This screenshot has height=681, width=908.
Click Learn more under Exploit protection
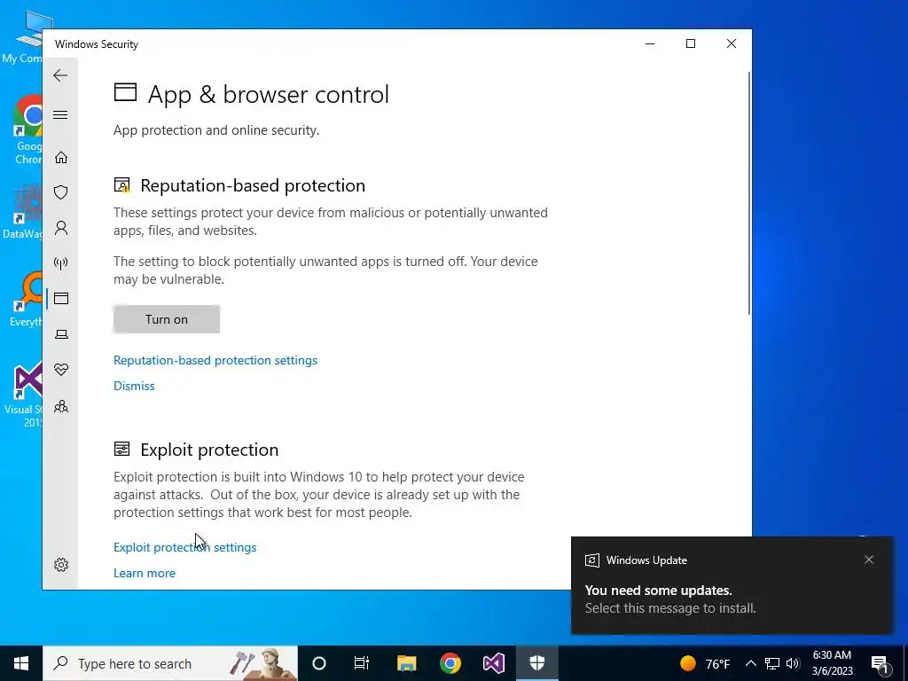(x=145, y=573)
